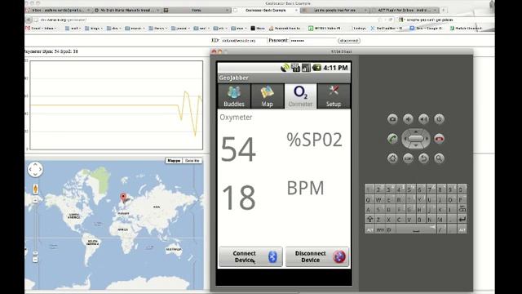Click the Enter key on emulator keyboard

pos(462,220)
